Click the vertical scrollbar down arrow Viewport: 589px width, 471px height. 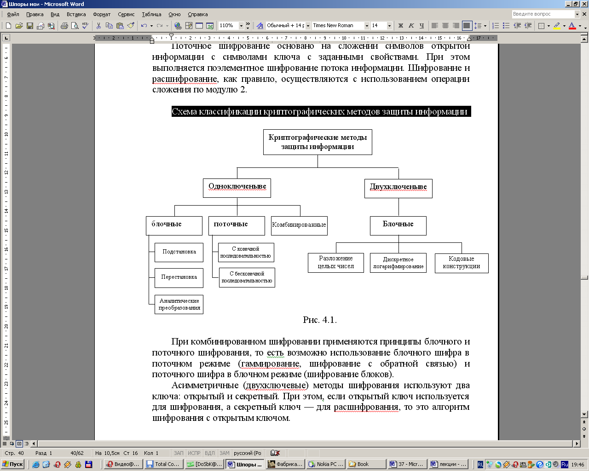pos(585,414)
